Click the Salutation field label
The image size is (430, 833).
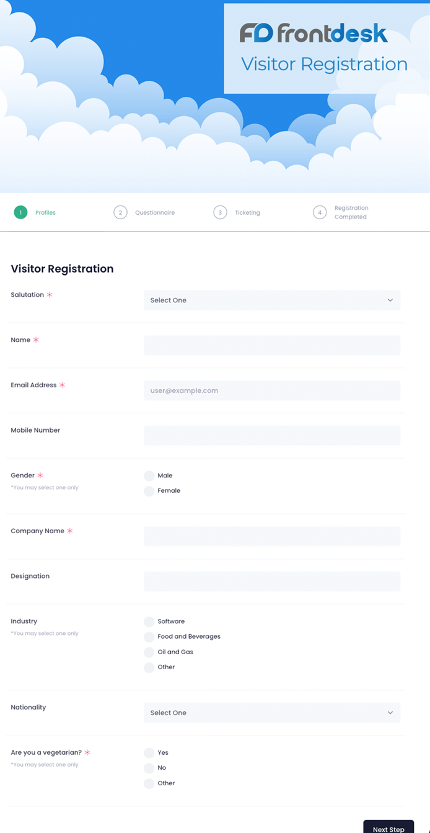(x=27, y=295)
